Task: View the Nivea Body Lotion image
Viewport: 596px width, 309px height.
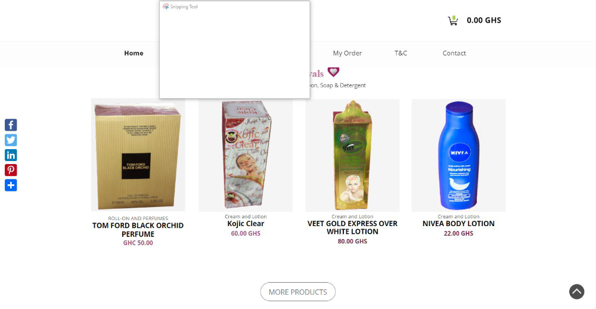Action: 458,155
